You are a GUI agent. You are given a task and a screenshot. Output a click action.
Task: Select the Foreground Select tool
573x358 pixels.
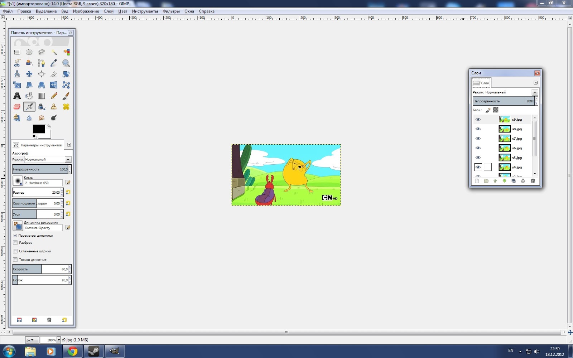tap(29, 63)
